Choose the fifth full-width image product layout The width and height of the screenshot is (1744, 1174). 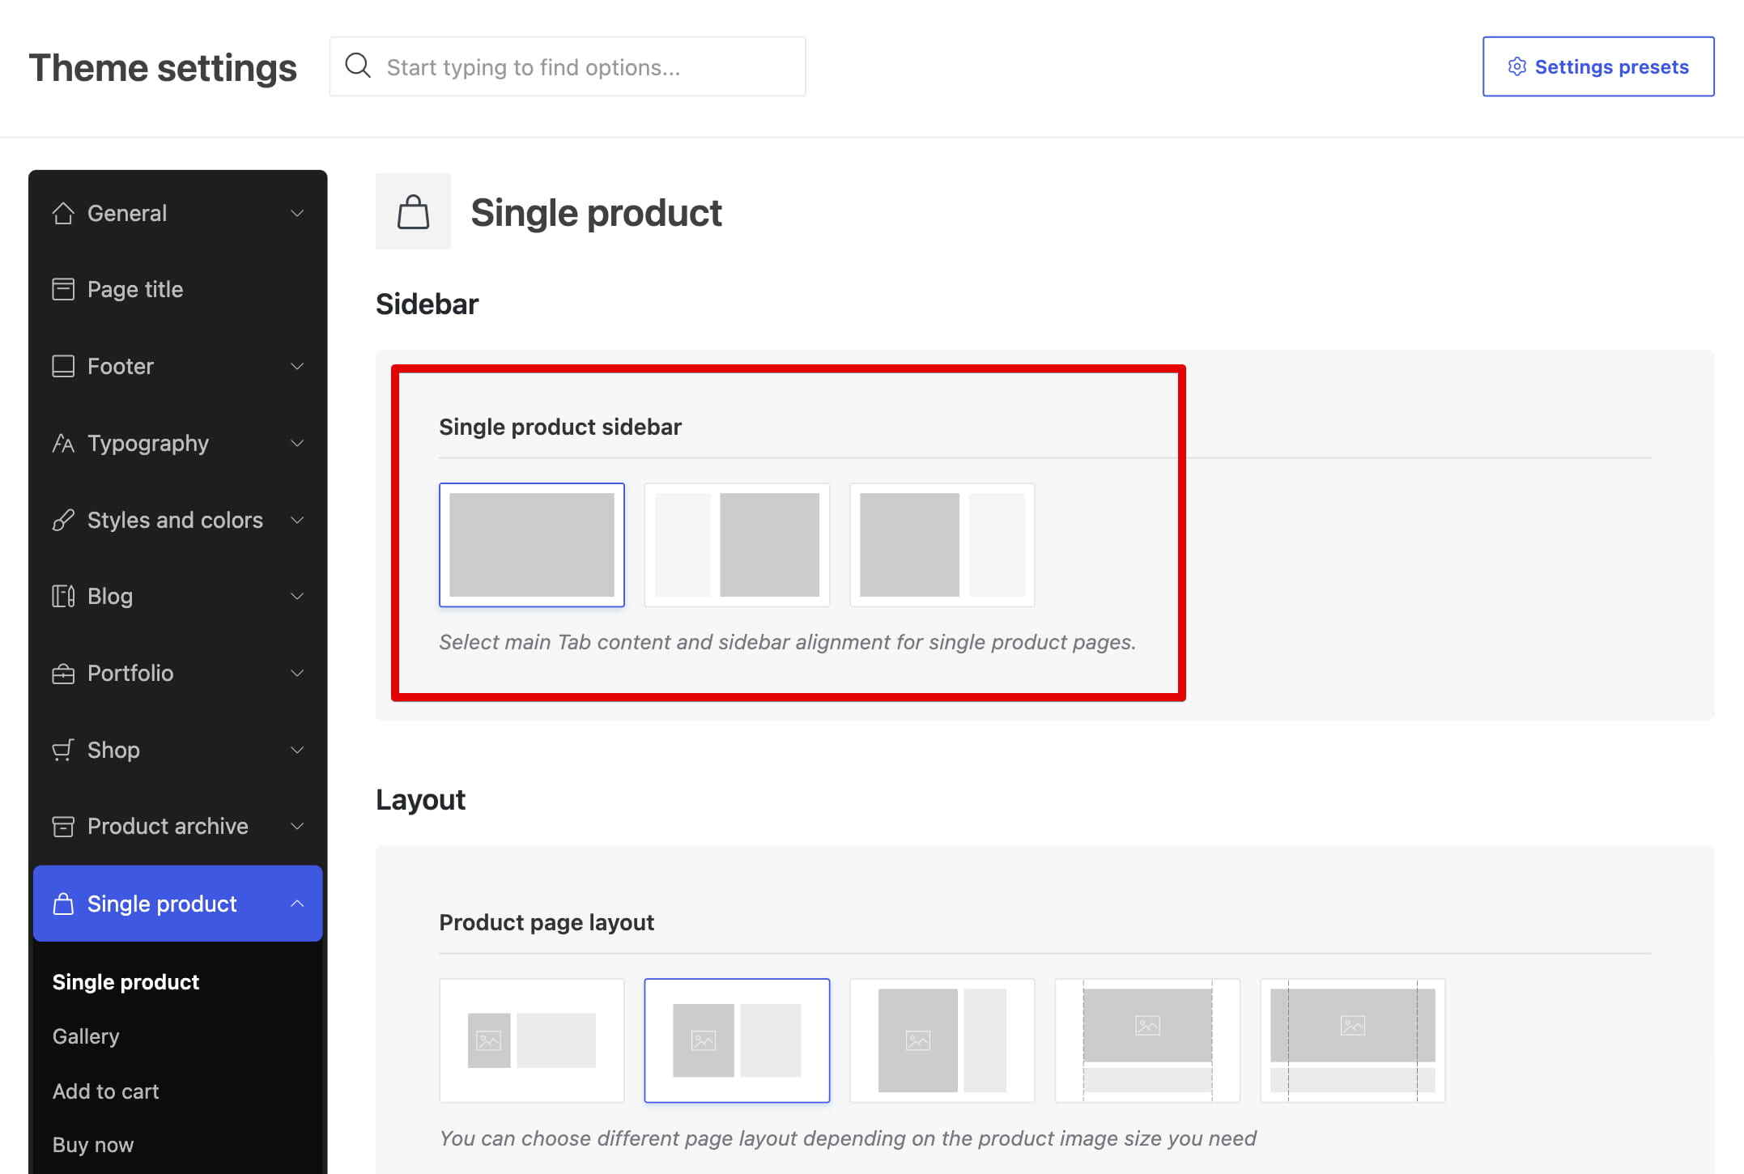point(1353,1040)
